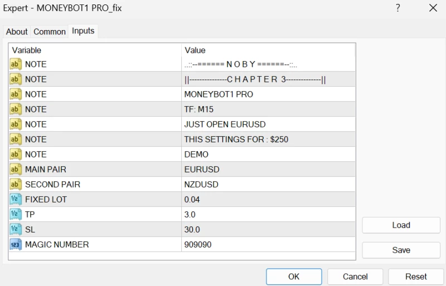
Task: Select the MAGIC NUMBER value 909090
Action: click(198, 244)
